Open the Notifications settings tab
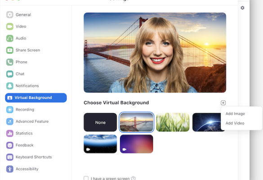263x180 pixels. 36,86
